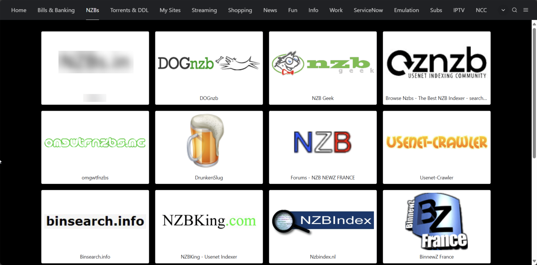The width and height of the screenshot is (537, 265).
Task: Click the vertical scrollbar thumb
Action: pyautogui.click(x=534, y=93)
